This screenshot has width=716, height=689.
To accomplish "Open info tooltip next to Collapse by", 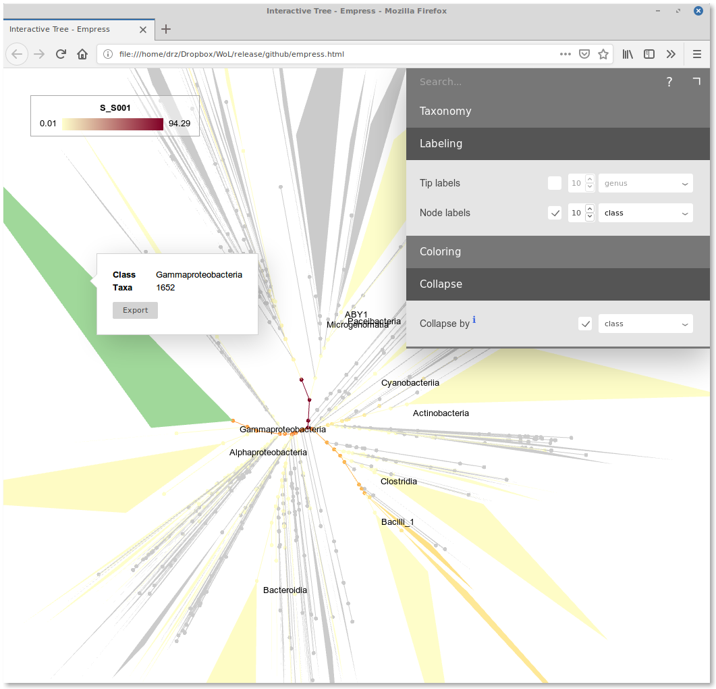I will coord(474,320).
